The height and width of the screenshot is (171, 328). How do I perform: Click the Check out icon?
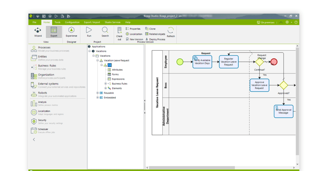click(119, 33)
